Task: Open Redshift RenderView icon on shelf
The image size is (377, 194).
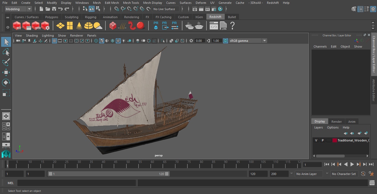Action: [x=17, y=26]
